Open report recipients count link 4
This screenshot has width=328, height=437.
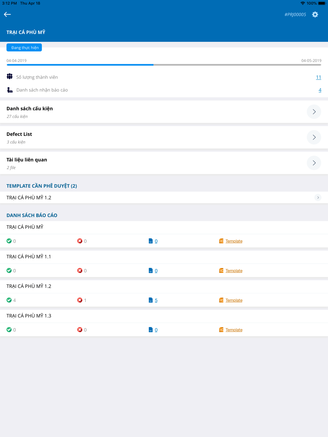pos(320,90)
